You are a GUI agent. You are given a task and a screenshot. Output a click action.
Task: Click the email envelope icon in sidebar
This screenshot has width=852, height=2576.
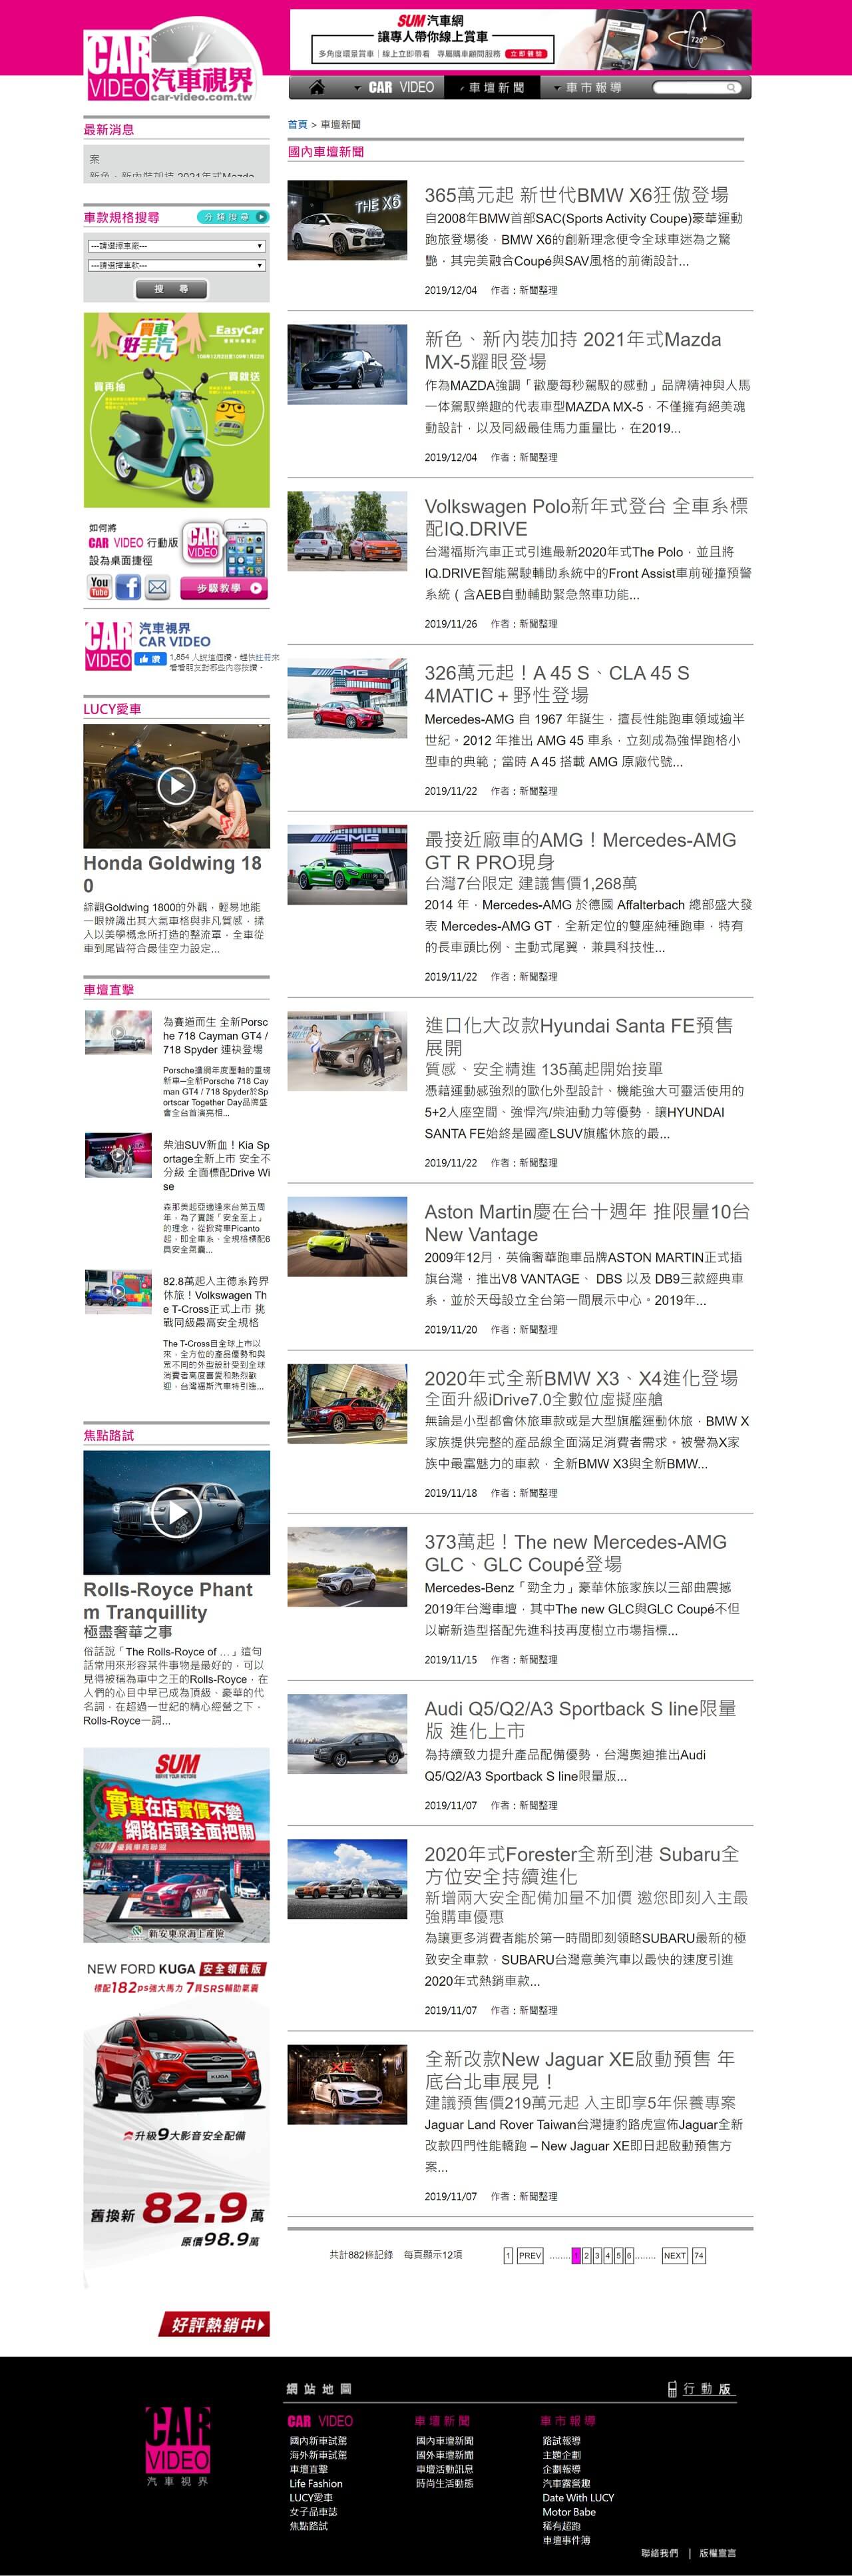[x=158, y=587]
